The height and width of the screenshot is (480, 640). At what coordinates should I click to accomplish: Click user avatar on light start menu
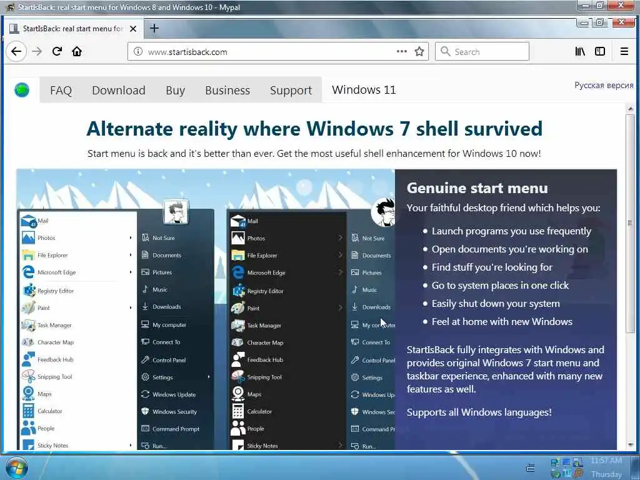pos(176,211)
